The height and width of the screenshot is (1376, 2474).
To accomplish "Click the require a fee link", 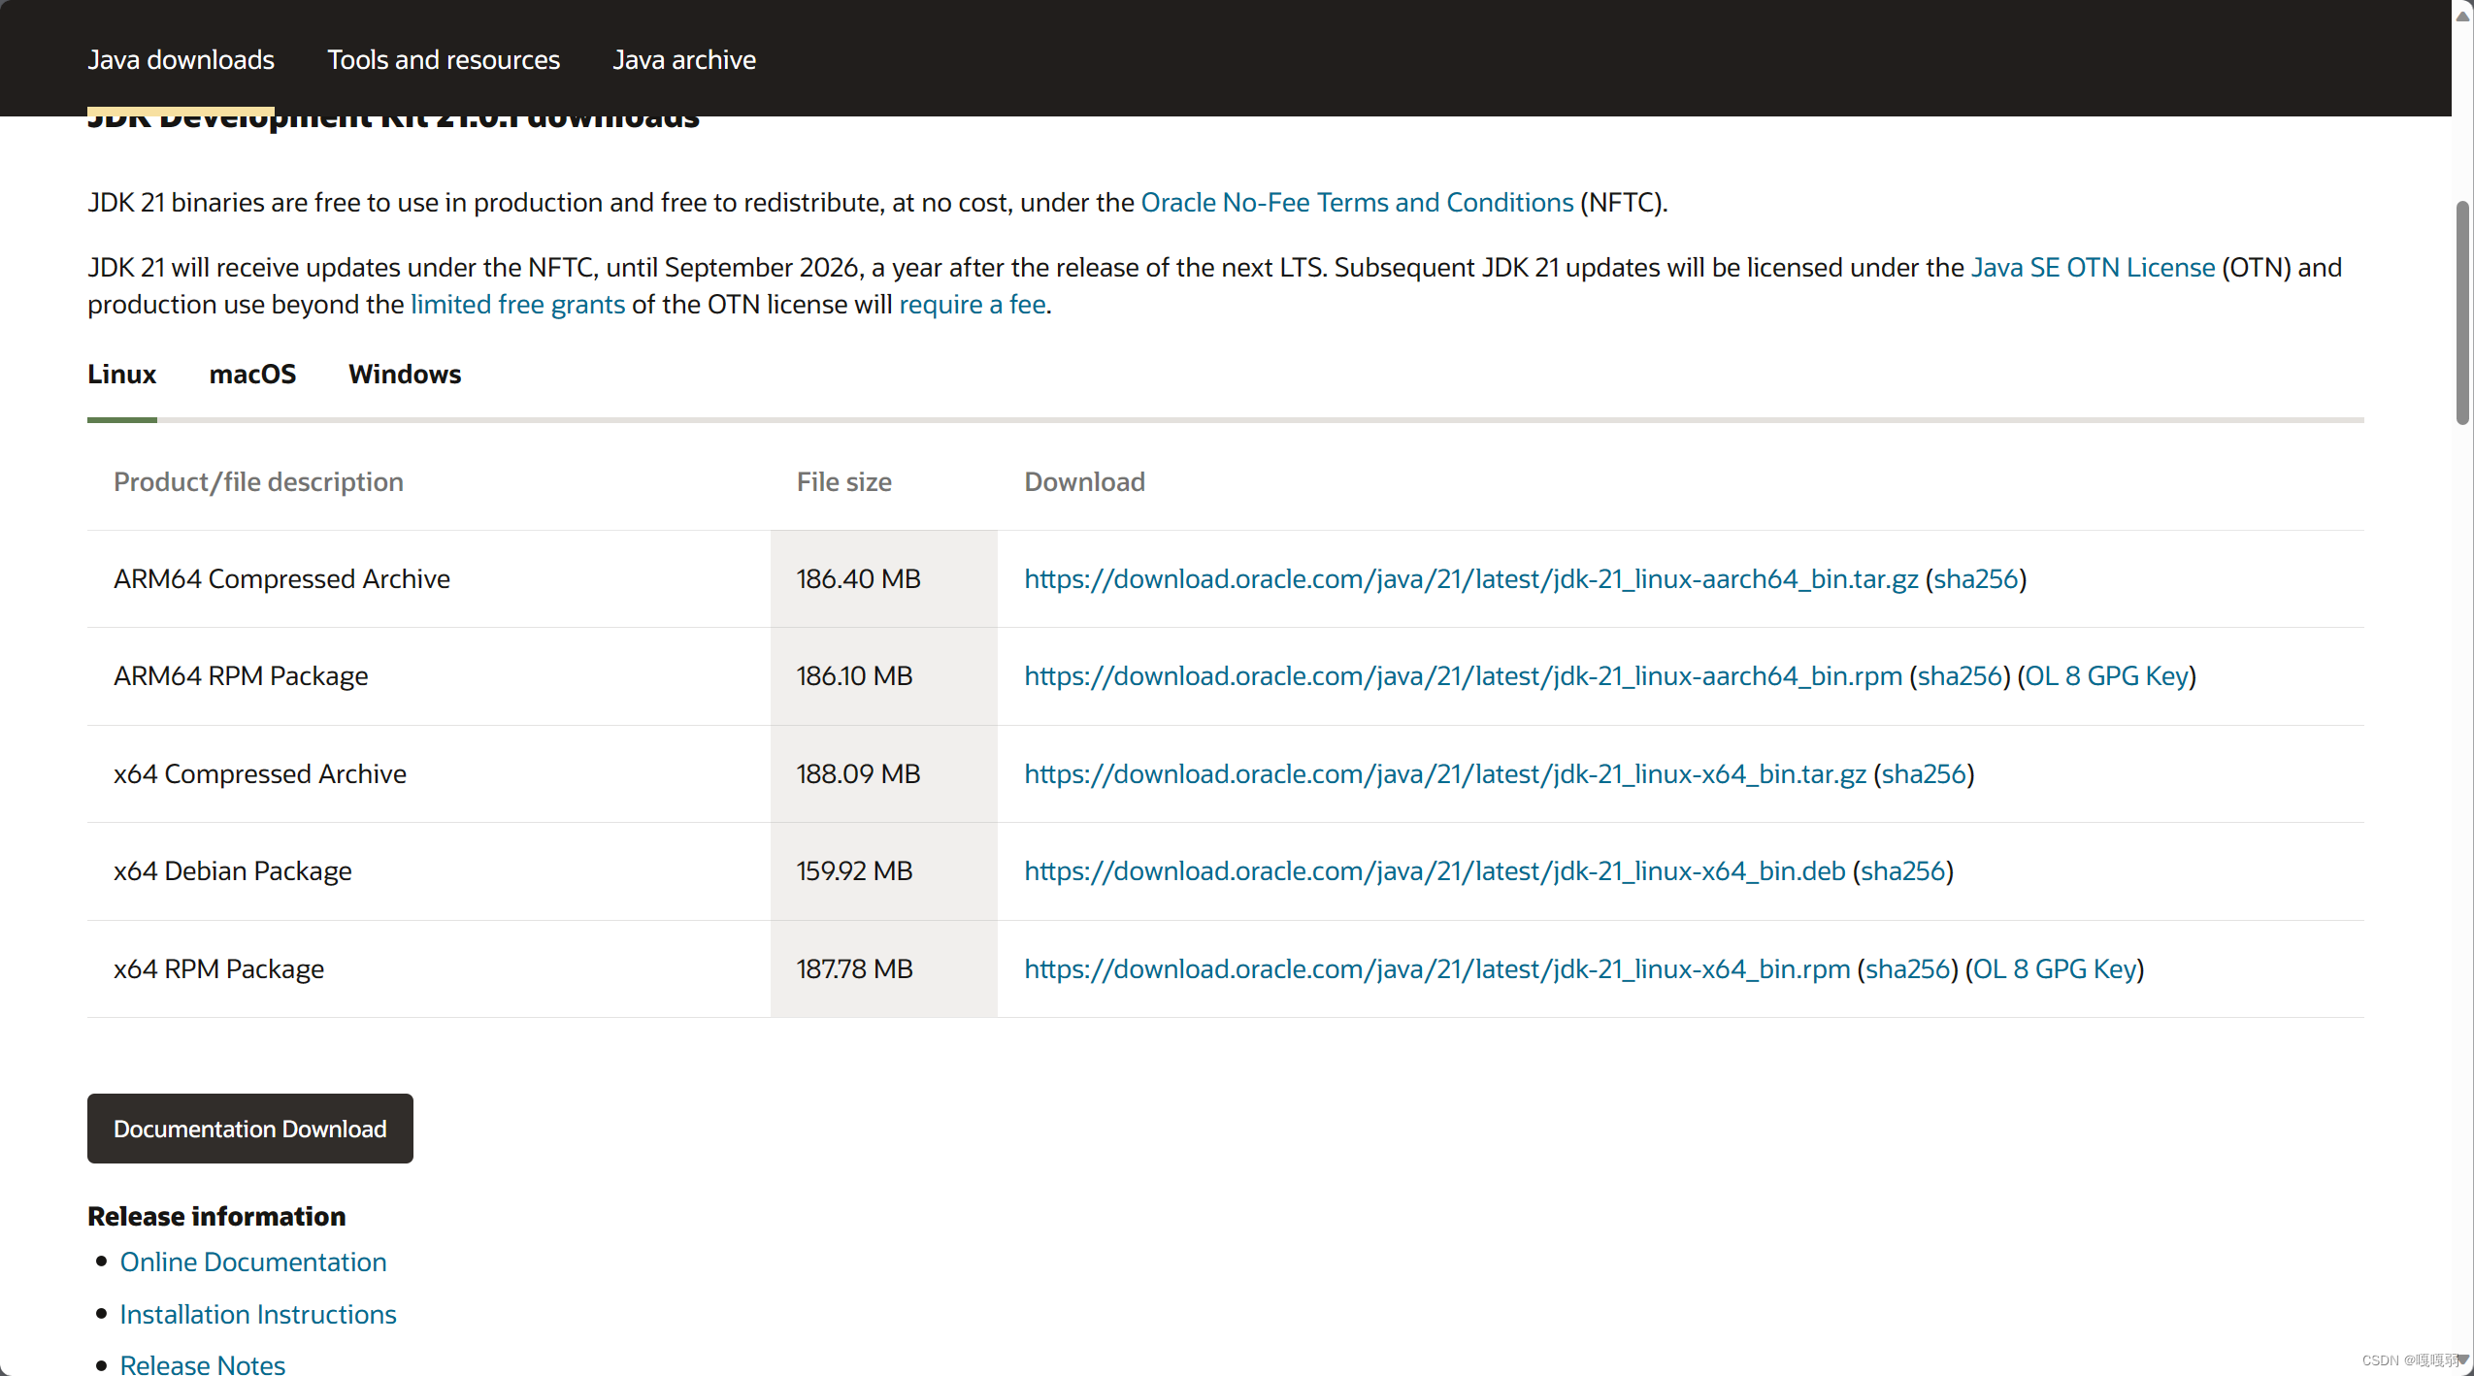I will click(x=972, y=305).
